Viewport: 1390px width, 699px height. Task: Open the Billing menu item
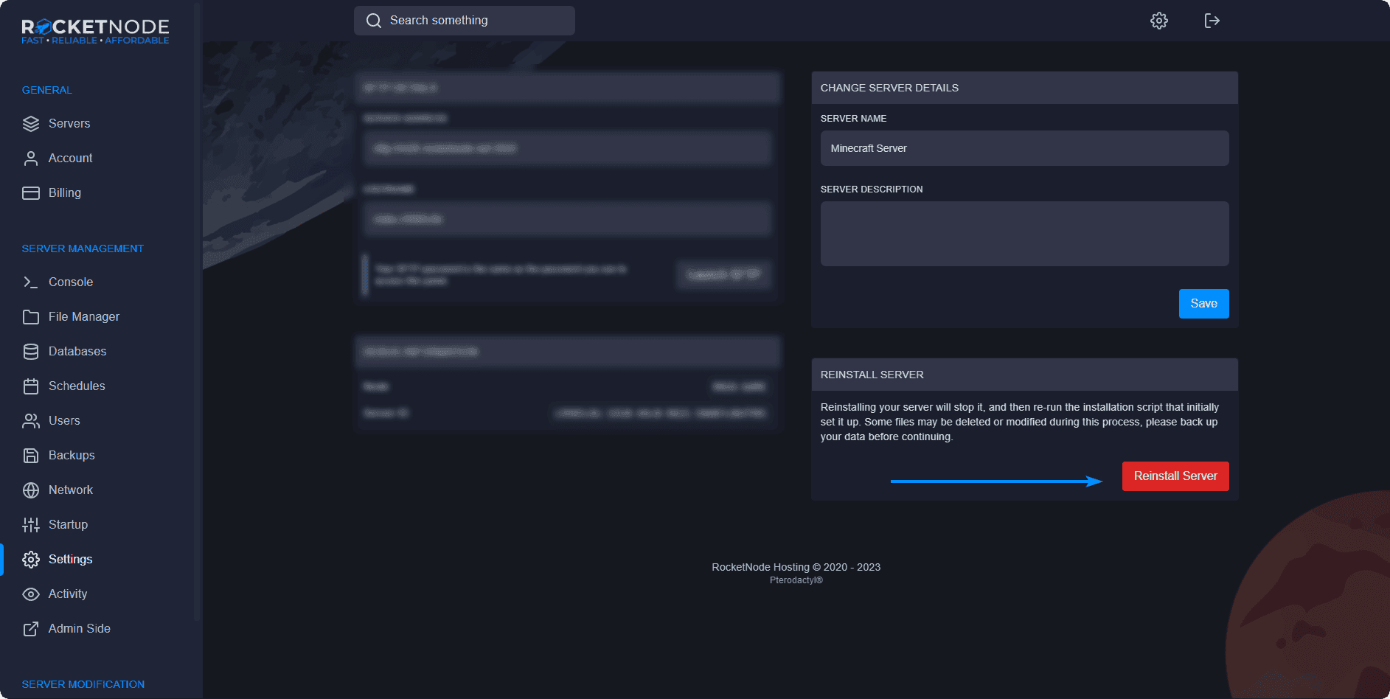[x=64, y=193]
